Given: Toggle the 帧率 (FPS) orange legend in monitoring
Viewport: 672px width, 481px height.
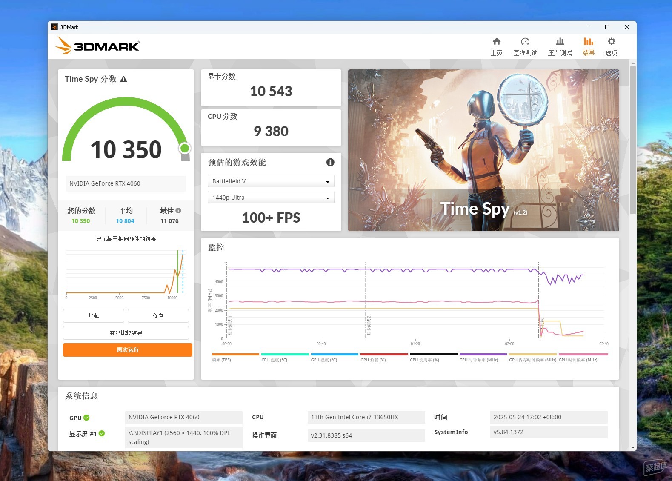Looking at the screenshot, I should point(235,358).
